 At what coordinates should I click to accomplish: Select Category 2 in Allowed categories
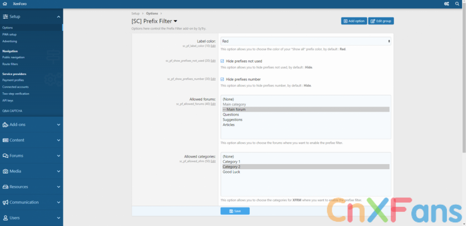(306, 167)
